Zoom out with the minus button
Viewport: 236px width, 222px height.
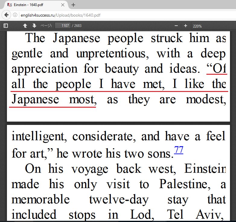point(176,26)
